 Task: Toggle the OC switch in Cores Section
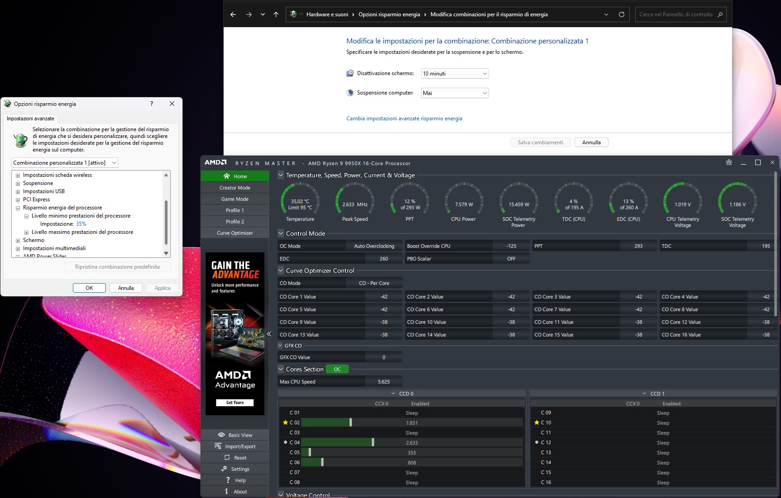pos(337,369)
